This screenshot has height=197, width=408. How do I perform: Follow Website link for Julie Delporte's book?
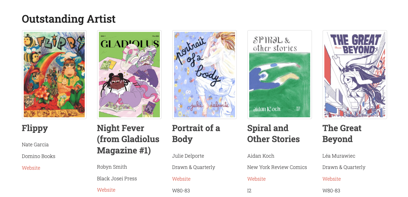tap(181, 179)
